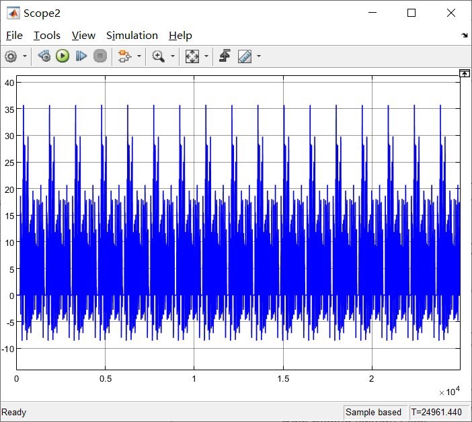Click the Stop simulation button
Screen dimensions: 472x422
tap(100, 56)
